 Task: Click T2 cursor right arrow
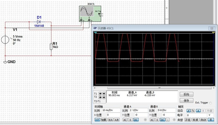(x=104, y=97)
